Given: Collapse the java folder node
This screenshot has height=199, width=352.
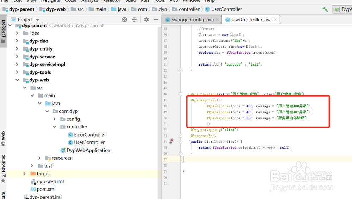Looking at the screenshot, I should pyautogui.click(x=39, y=104).
